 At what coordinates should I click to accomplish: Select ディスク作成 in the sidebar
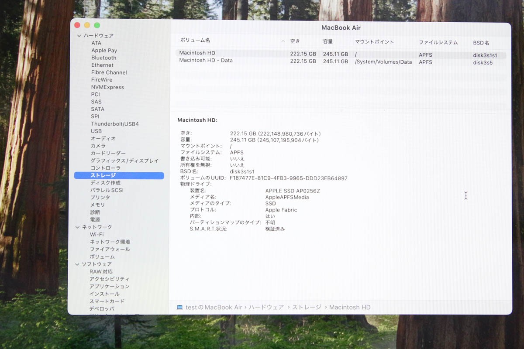click(105, 183)
